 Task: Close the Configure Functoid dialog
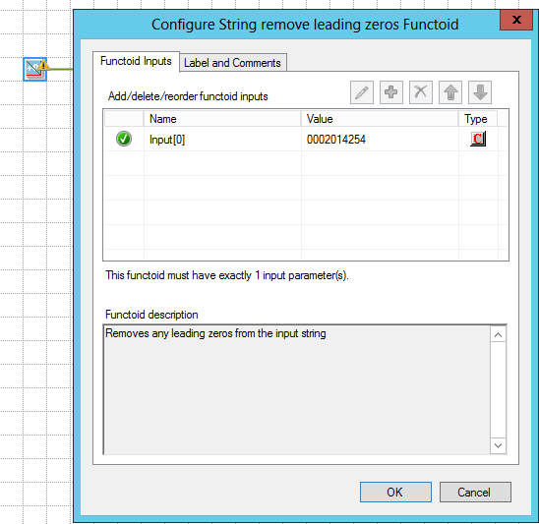516,20
